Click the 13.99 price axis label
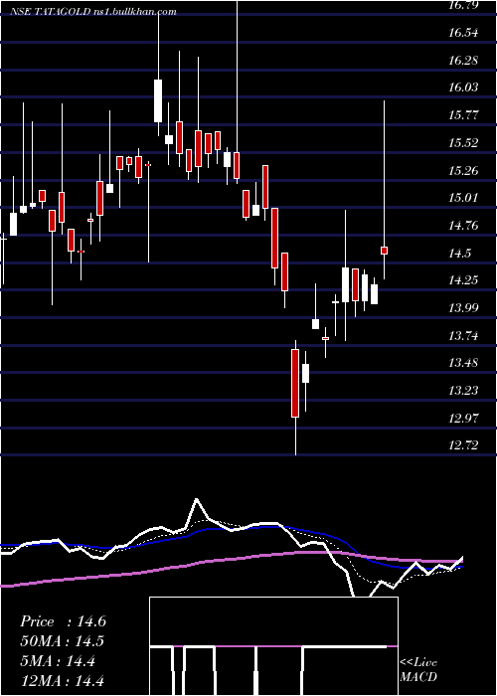 463,308
